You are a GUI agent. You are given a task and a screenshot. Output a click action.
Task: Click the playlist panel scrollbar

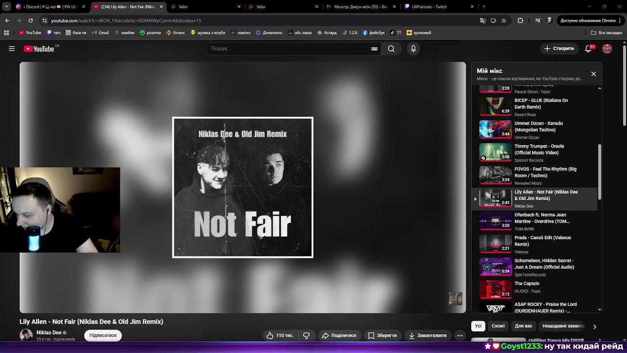pos(600,172)
